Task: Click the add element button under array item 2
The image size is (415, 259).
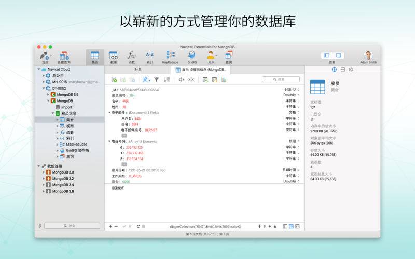Action: point(124,164)
